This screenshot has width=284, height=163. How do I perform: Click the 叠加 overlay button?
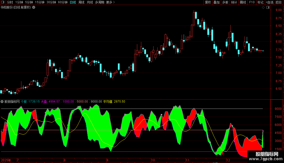216,2
